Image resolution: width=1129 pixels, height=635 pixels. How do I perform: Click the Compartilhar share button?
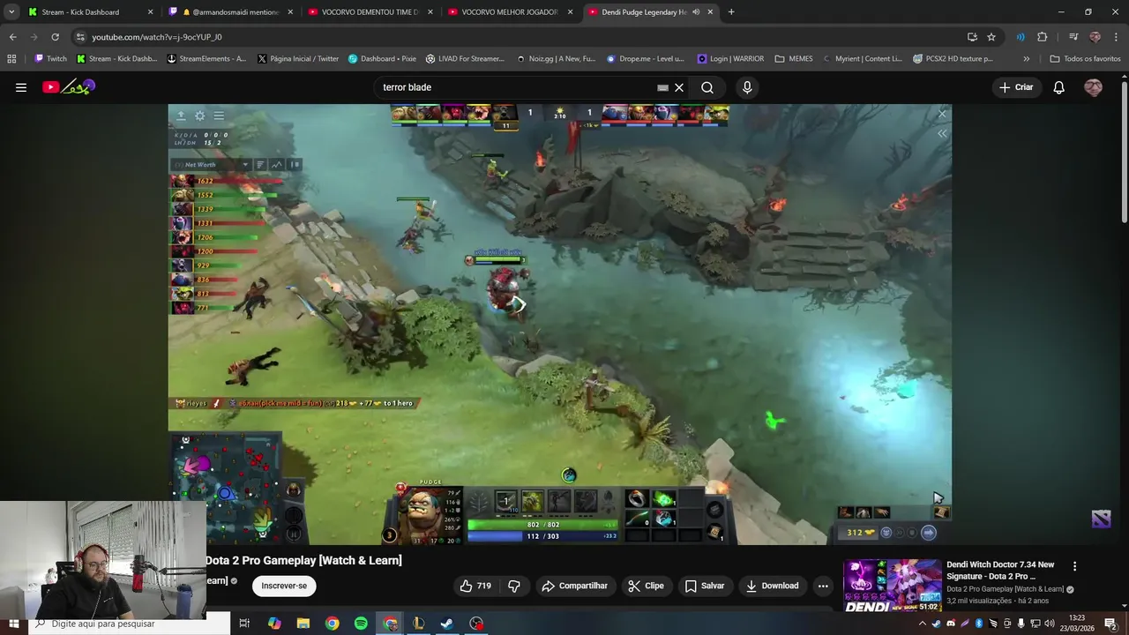pos(575,586)
